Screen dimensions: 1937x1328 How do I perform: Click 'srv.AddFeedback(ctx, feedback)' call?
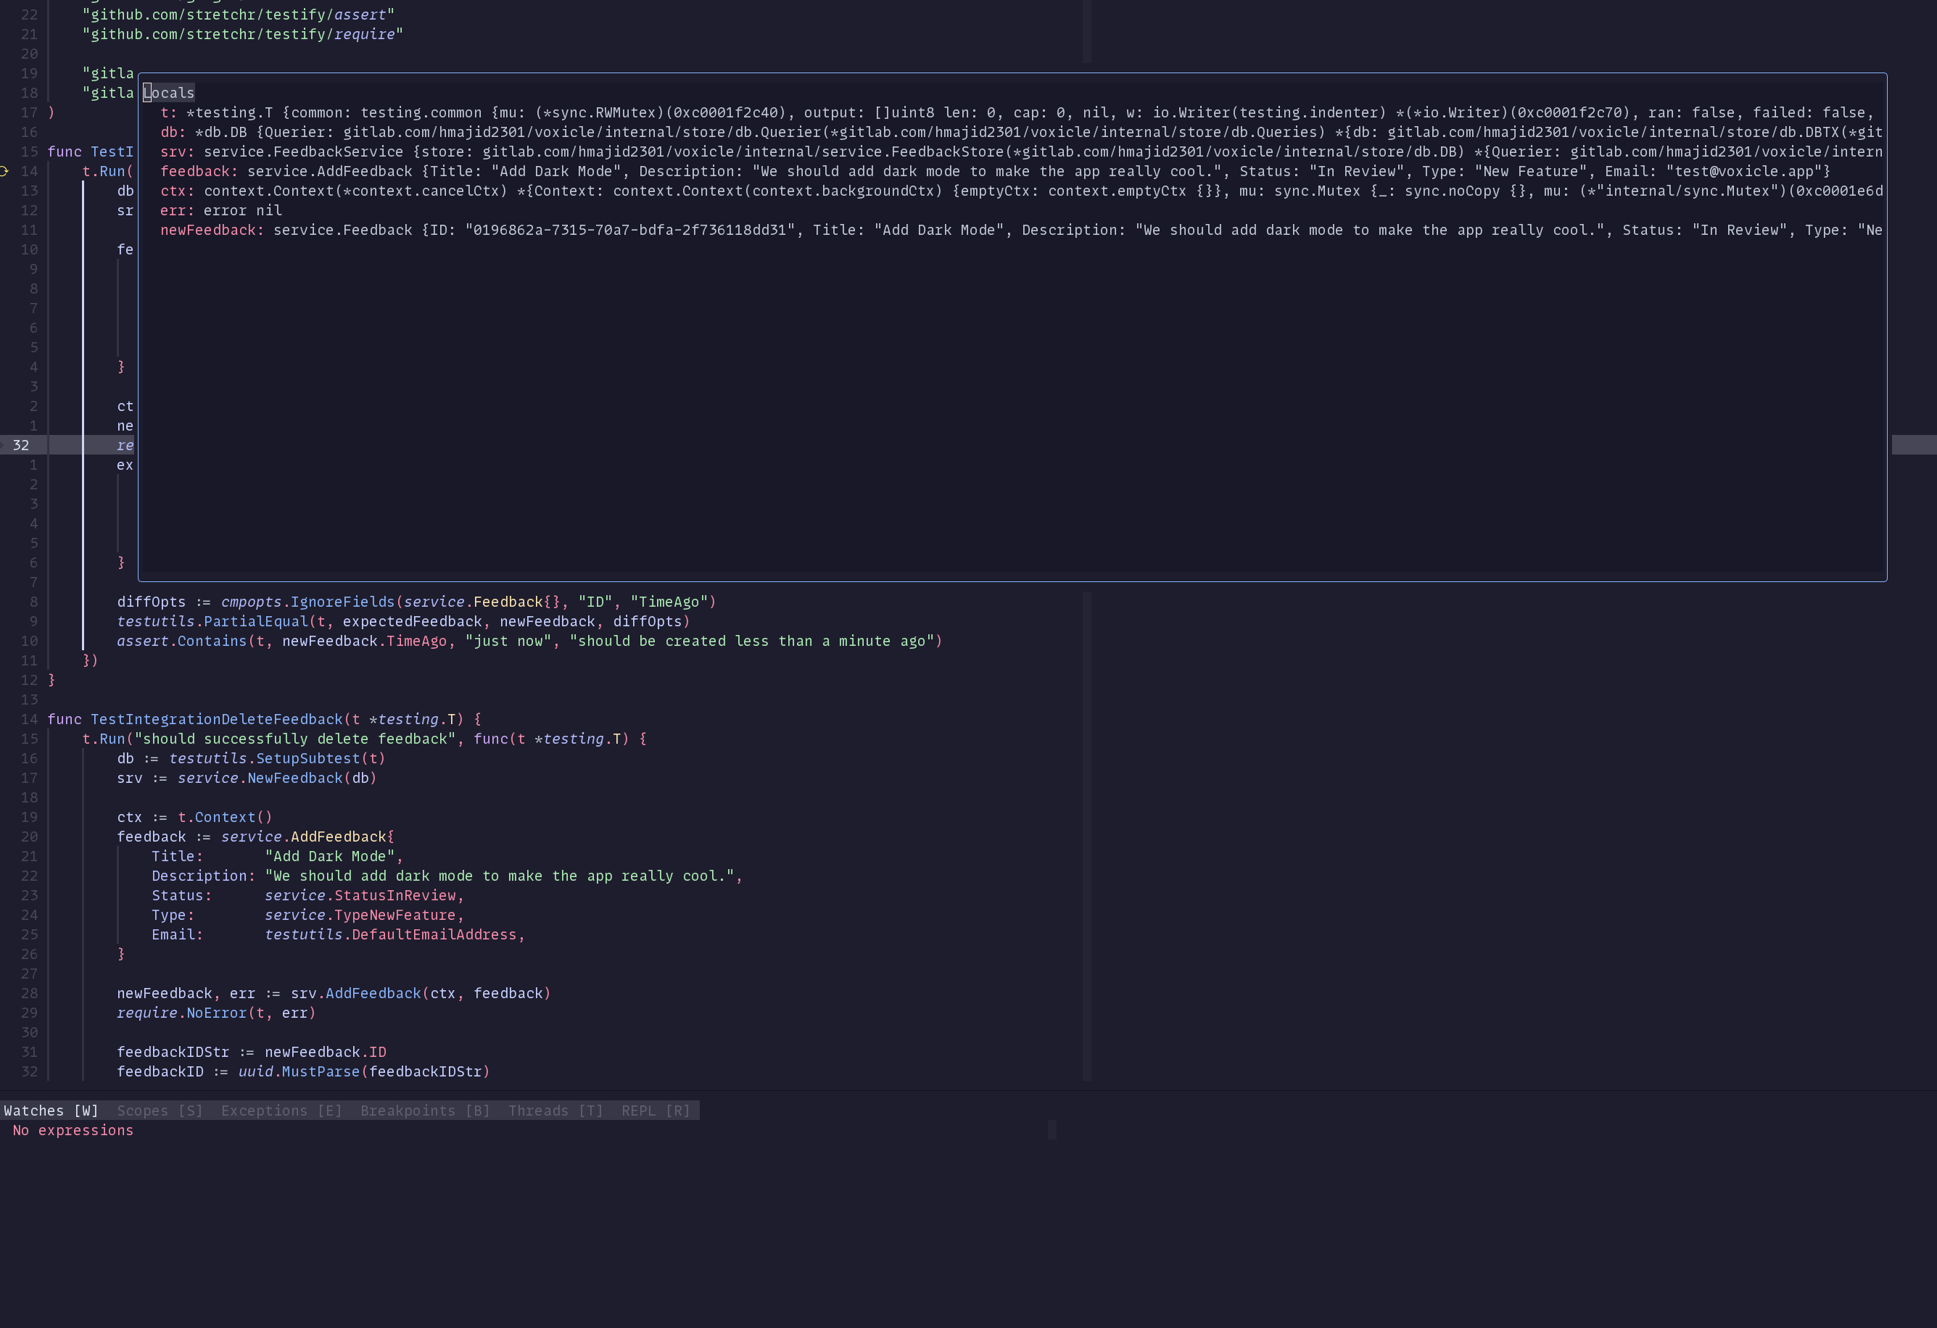tap(421, 993)
